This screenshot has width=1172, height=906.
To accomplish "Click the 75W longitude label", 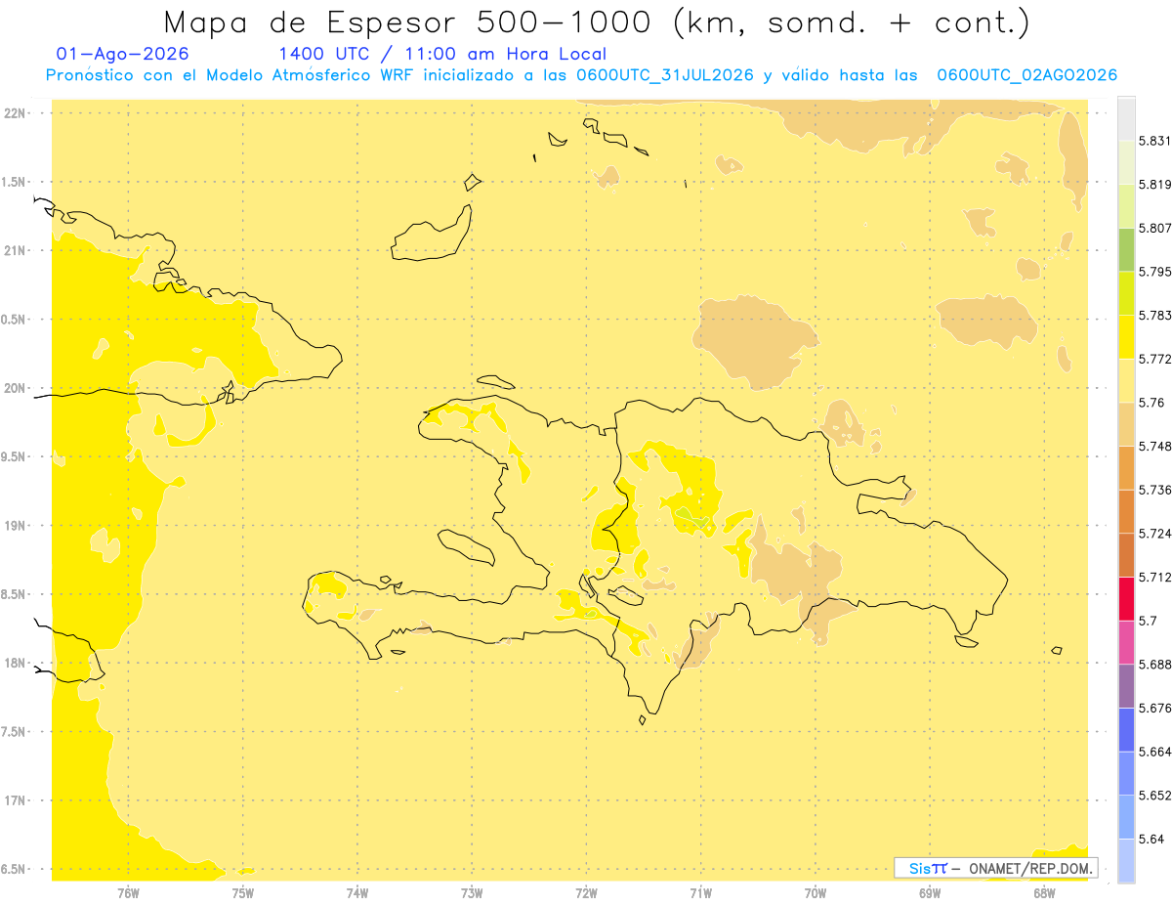I will click(x=242, y=892).
